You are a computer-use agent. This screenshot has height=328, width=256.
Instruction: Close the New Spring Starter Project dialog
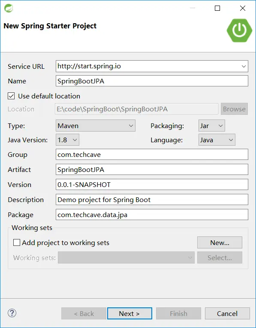coord(243,8)
